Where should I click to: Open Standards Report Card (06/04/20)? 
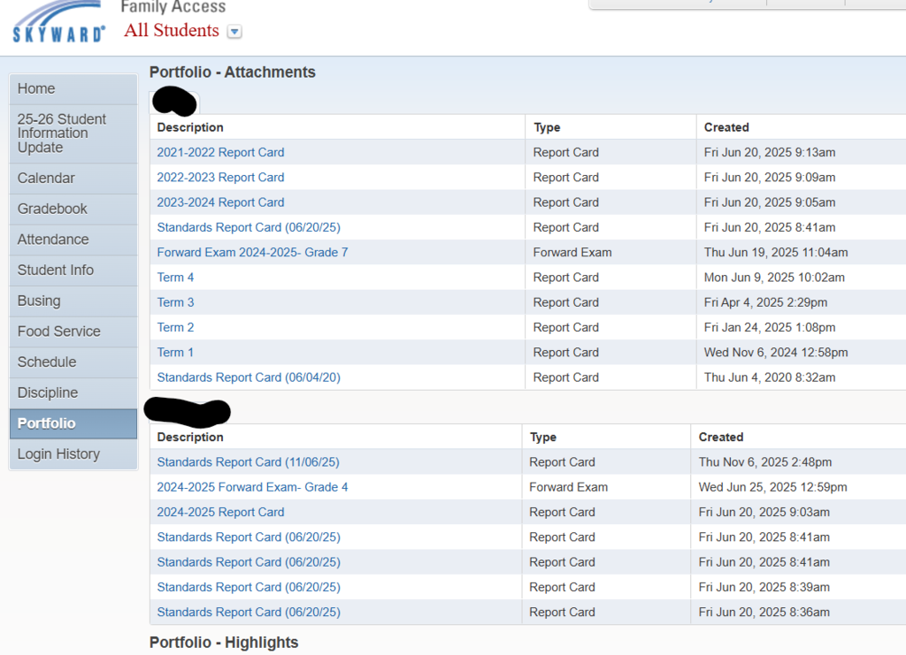click(x=248, y=377)
